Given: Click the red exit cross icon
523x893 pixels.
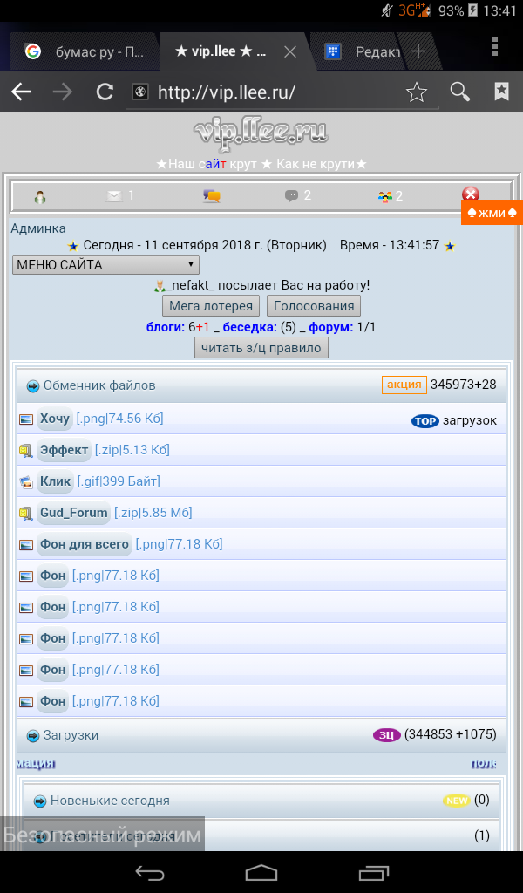Looking at the screenshot, I should (x=471, y=195).
